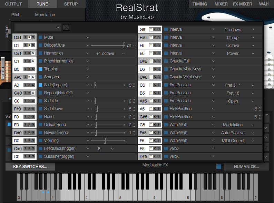Image resolution: width=274 pixels, height=203 pixels.
Task: Click T mode button on D0 row
Action: tap(25, 141)
